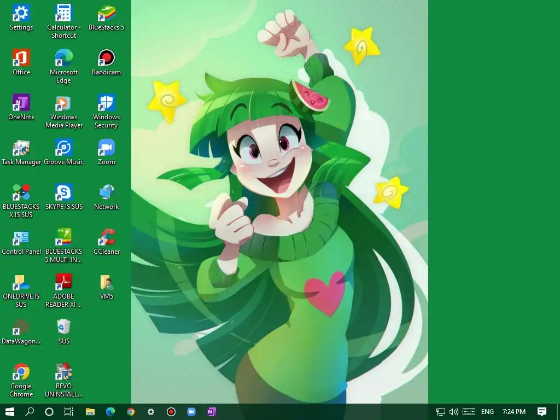Open the touch keyboard tray icon
The width and height of the screenshot is (560, 420).
pyautogui.click(x=469, y=412)
